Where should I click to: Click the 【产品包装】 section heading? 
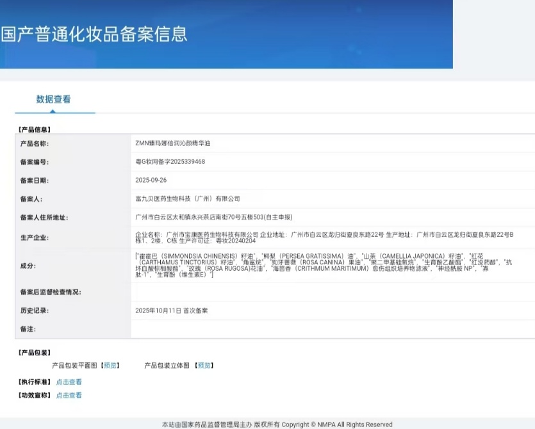click(35, 353)
